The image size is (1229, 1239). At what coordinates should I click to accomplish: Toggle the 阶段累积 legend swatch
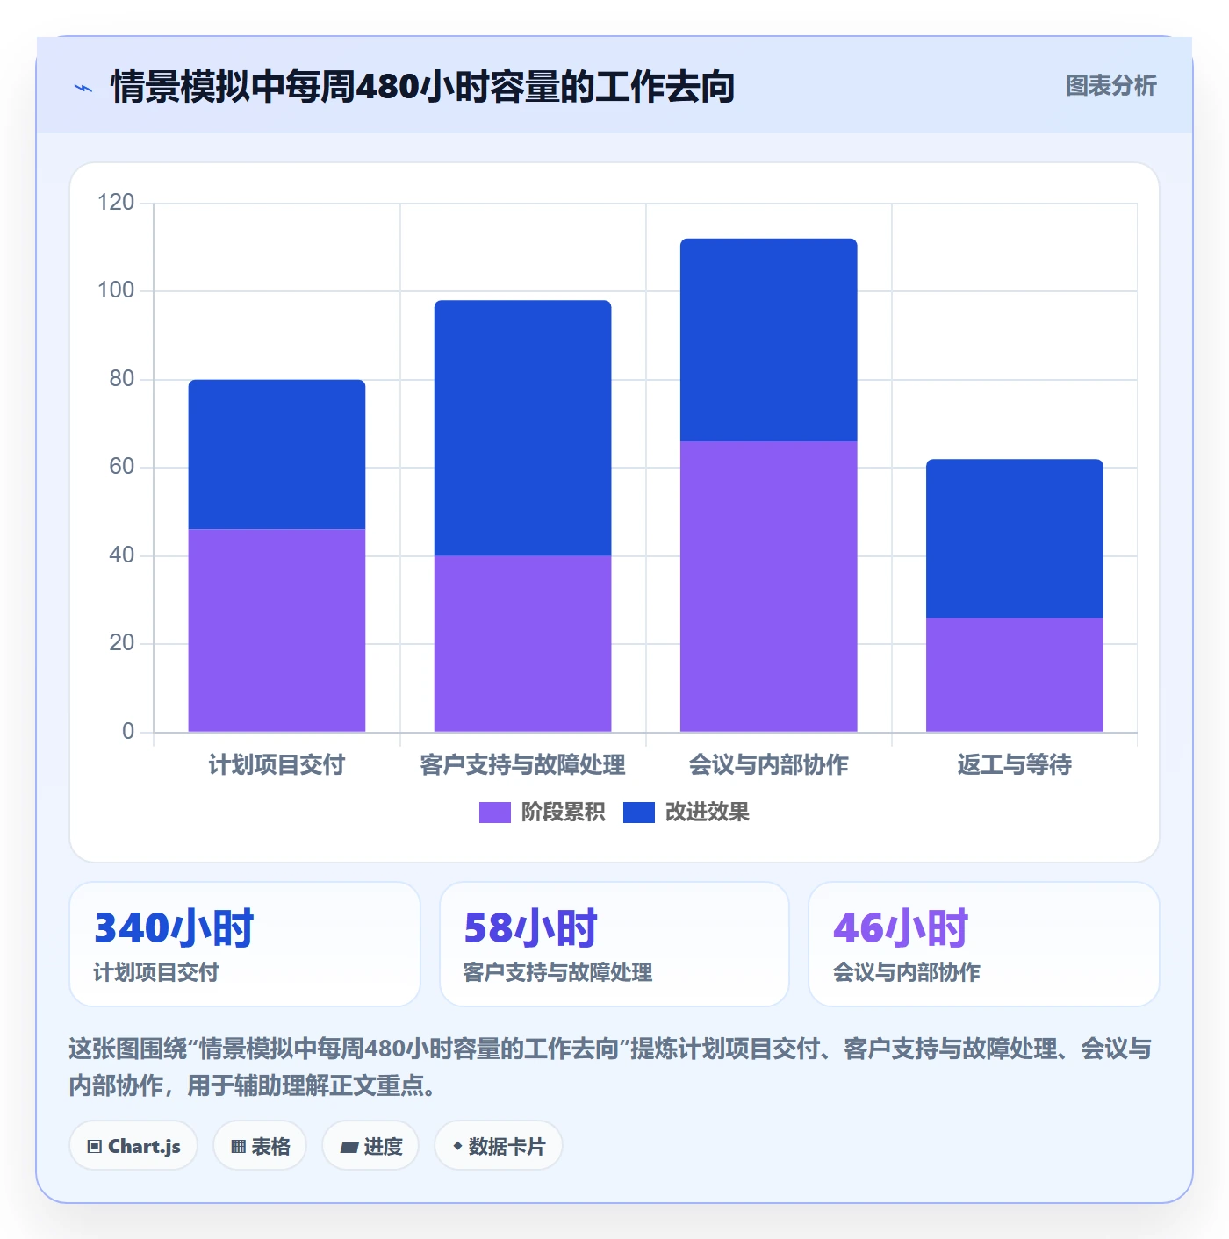[495, 813]
